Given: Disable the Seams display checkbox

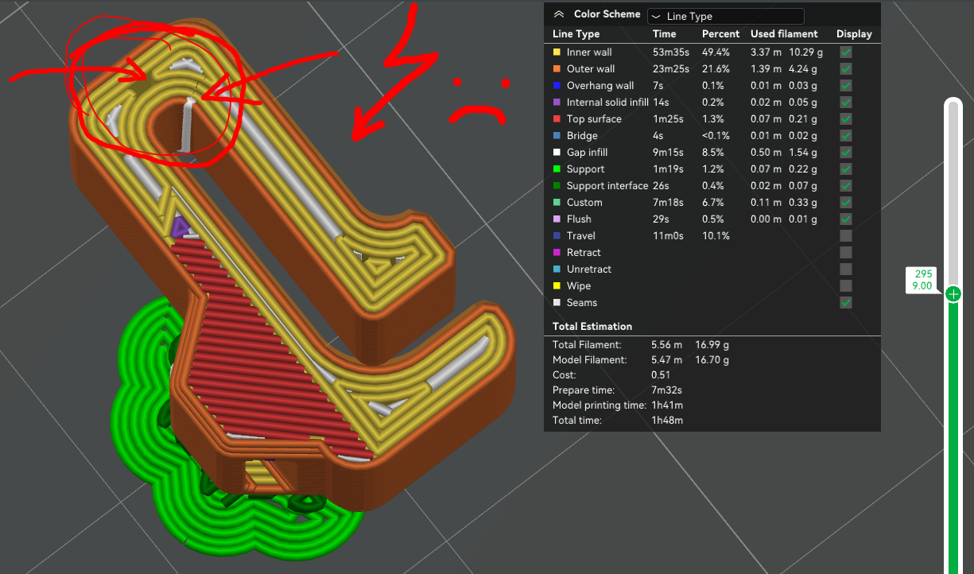Looking at the screenshot, I should (846, 303).
